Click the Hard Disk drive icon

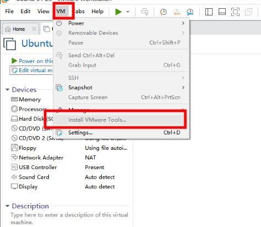[x=14, y=119]
